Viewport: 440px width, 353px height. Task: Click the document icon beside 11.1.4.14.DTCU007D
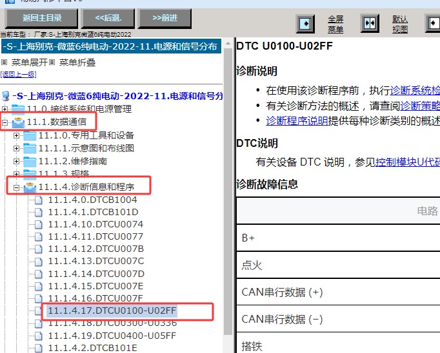click(x=39, y=274)
